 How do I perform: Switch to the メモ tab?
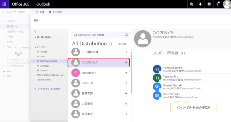tap(184, 53)
